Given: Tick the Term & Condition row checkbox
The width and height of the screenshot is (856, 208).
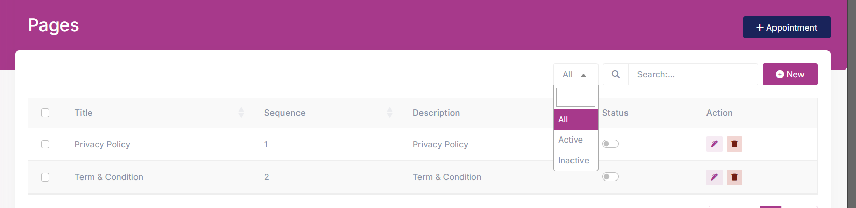Looking at the screenshot, I should click(x=45, y=177).
